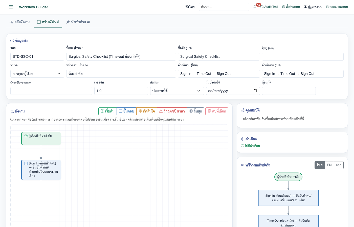Click the play icon on the ผู้ป่วยถึงห้องผ่าตัด node
This screenshot has height=227, width=354.
coord(26,136)
